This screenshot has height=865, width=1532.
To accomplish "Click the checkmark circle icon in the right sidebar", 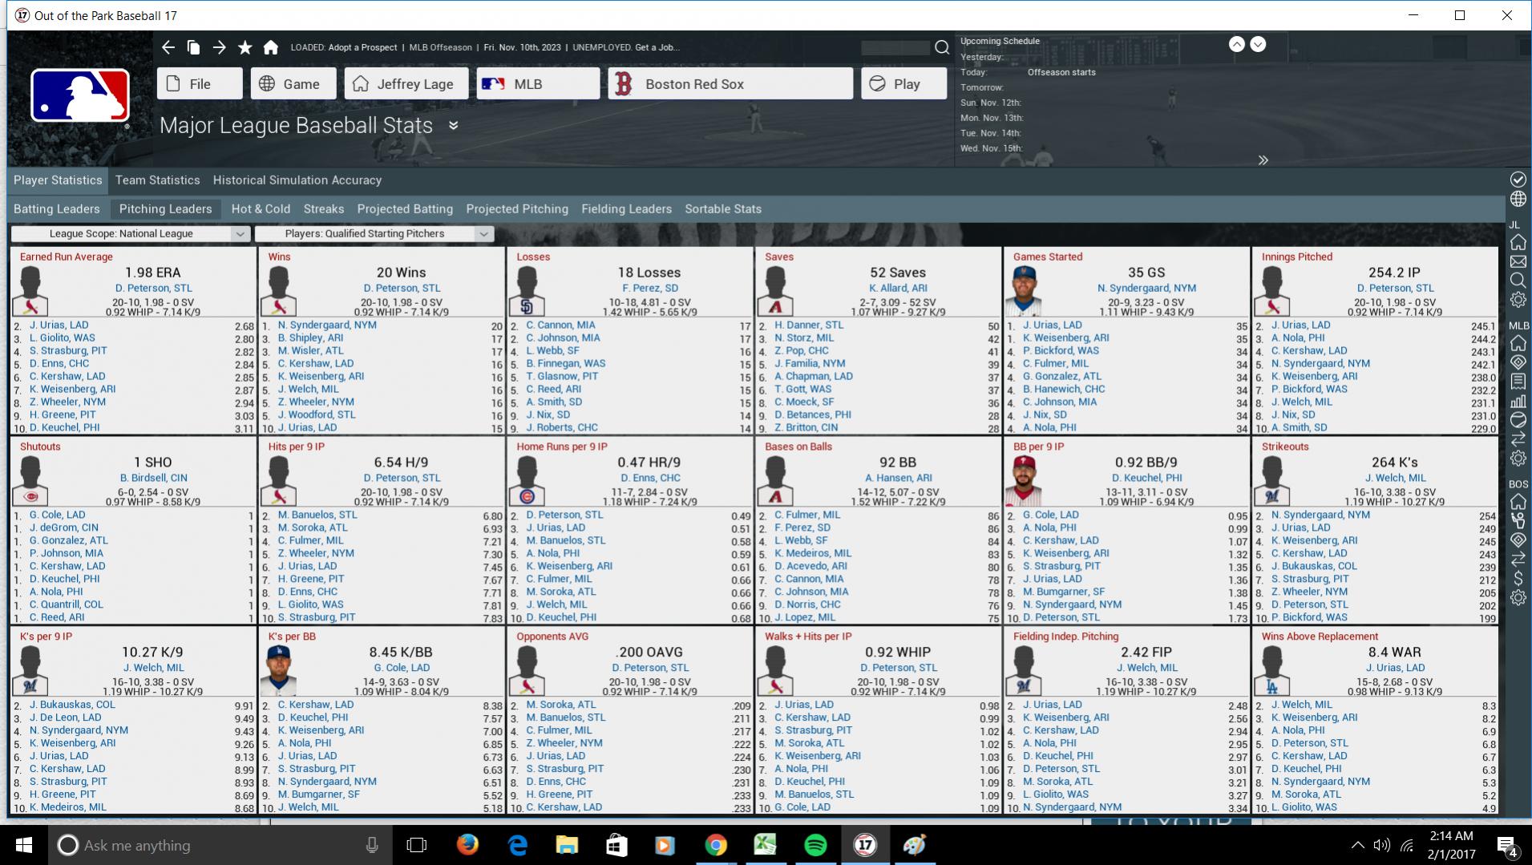I will (x=1518, y=180).
